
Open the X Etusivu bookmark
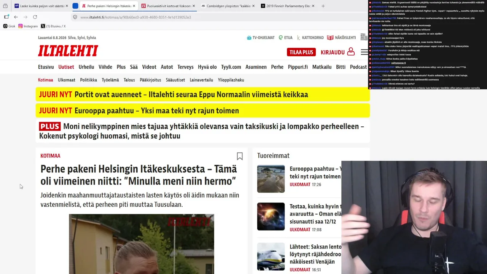pos(53,26)
